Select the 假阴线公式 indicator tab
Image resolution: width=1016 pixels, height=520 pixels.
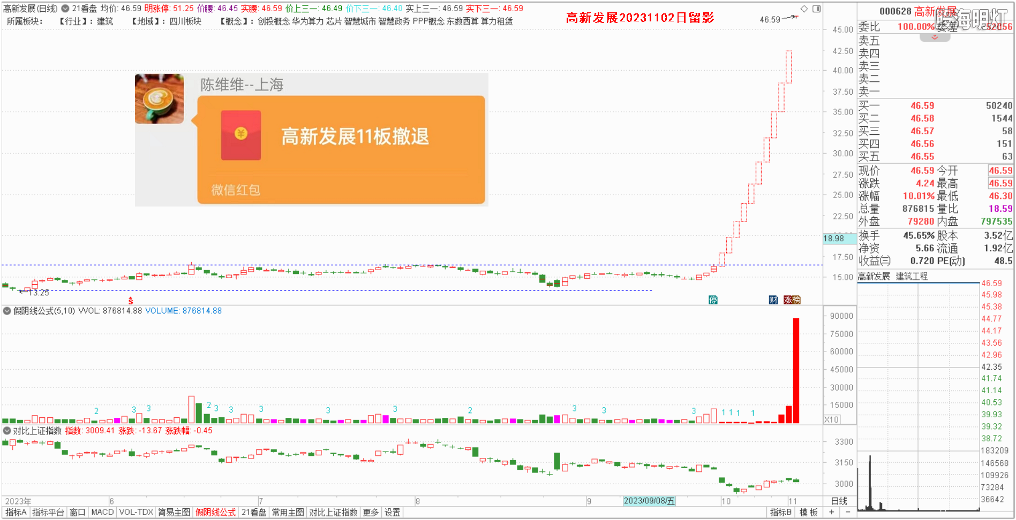(x=215, y=513)
